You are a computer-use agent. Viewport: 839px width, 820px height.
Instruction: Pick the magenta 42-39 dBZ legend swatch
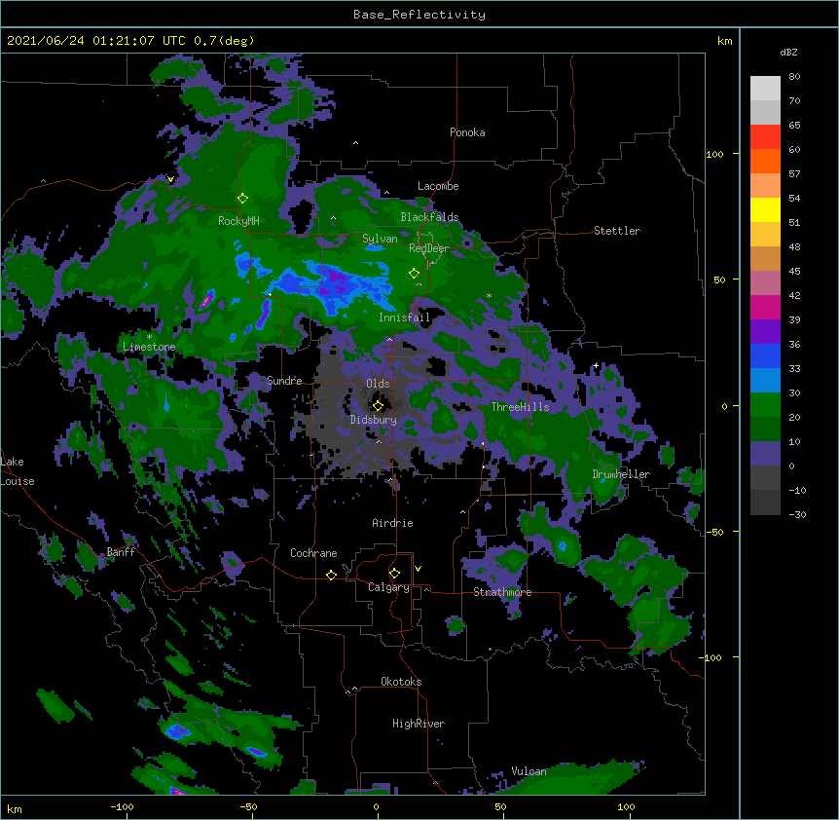[765, 307]
